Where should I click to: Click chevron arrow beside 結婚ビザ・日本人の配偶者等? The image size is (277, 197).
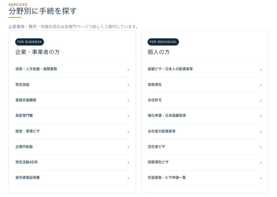tap(260, 70)
